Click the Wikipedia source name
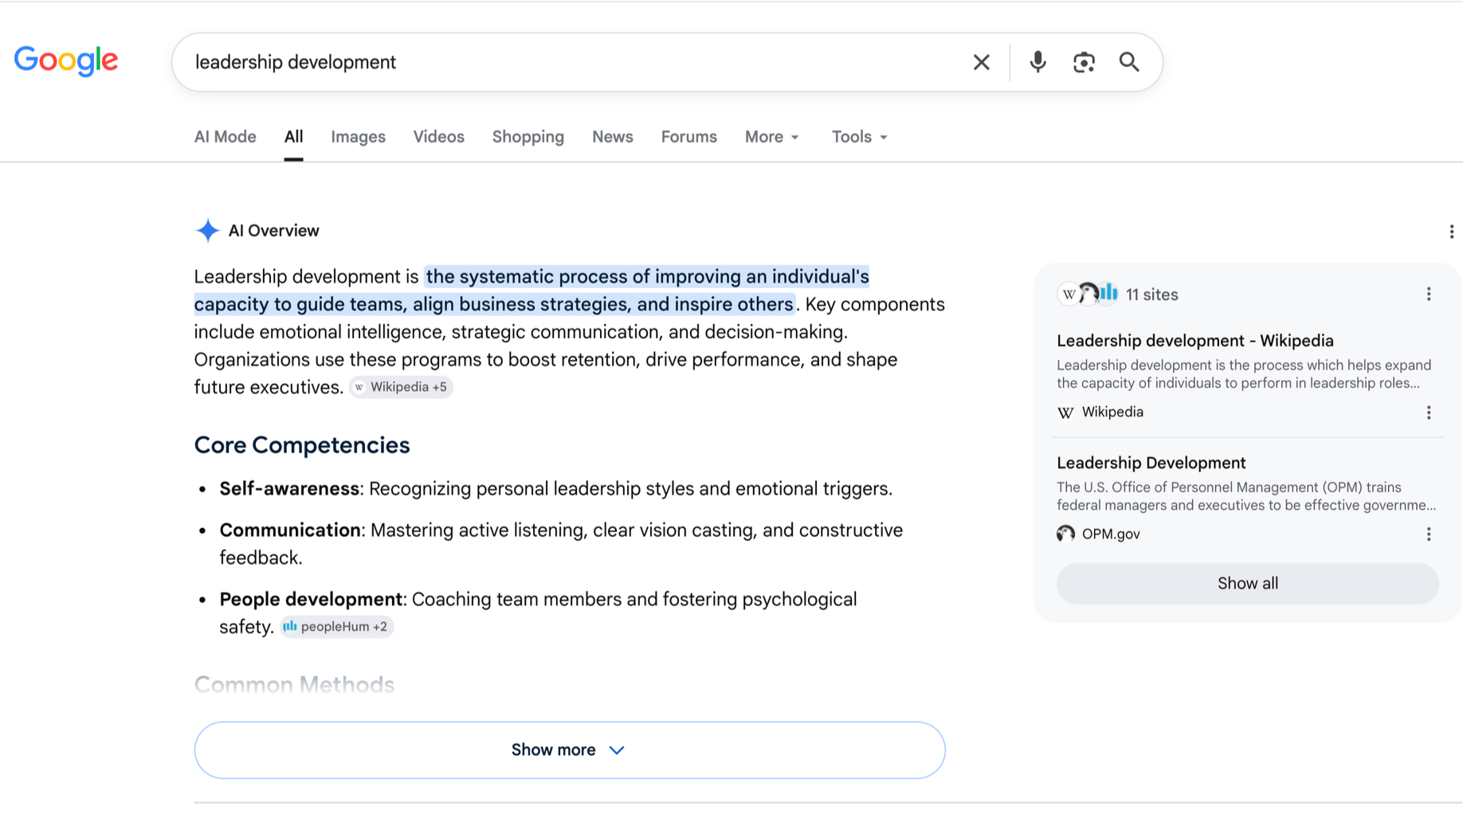 [x=1112, y=413]
